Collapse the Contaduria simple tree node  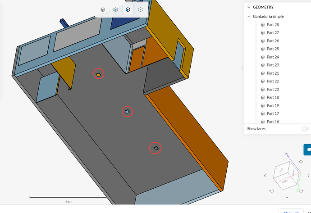click(249, 17)
